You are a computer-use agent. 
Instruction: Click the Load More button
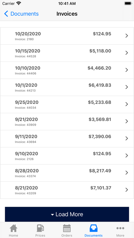pyautogui.click(x=67, y=214)
